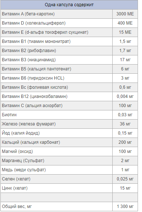Select the Йод (калия йодид) label
The image size is (142, 212).
coord(21,133)
